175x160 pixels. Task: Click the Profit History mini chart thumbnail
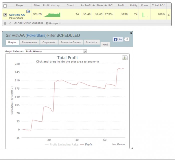click(52, 15)
